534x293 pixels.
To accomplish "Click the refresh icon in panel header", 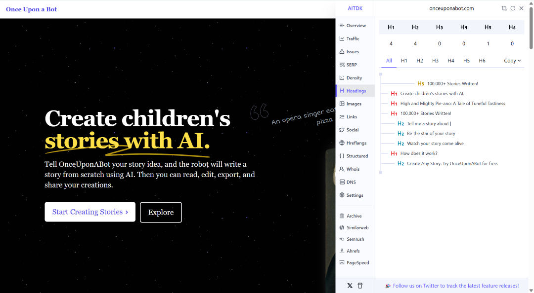I will pyautogui.click(x=513, y=8).
